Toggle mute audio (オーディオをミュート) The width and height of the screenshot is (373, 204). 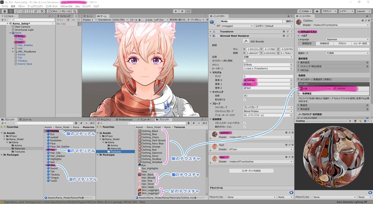click(x=196, y=20)
